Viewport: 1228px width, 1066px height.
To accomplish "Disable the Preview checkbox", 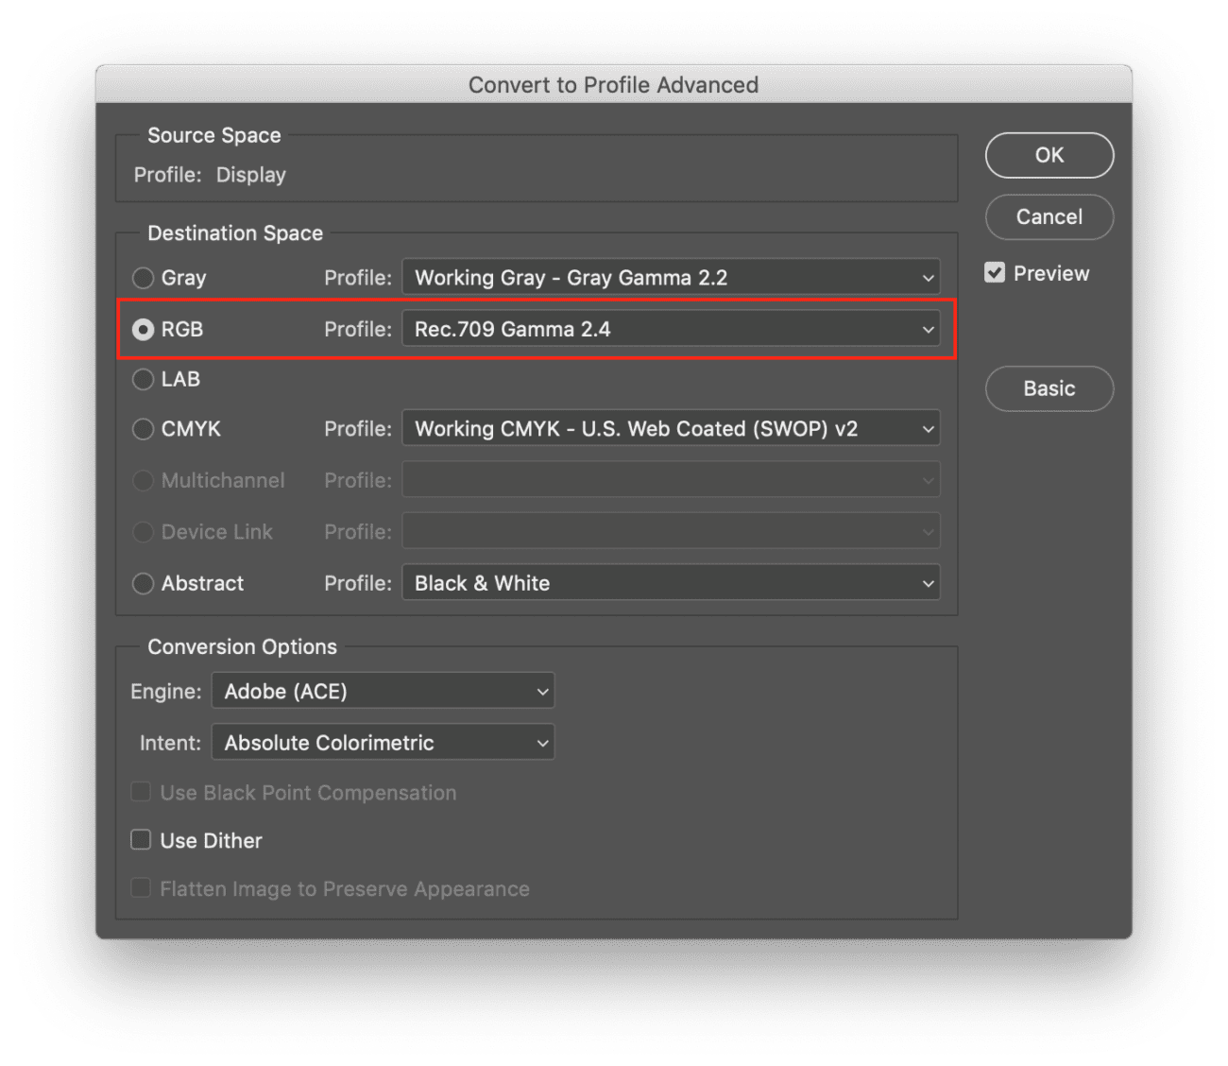I will coord(995,272).
